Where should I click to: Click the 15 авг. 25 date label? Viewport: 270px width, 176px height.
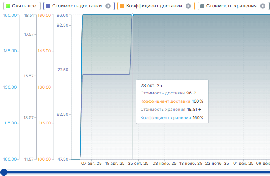(115, 164)
